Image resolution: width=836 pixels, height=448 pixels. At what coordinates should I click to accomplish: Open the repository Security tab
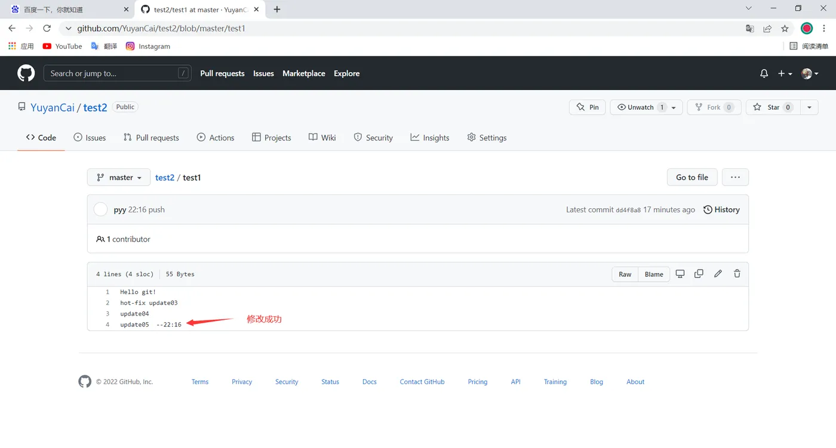point(373,138)
